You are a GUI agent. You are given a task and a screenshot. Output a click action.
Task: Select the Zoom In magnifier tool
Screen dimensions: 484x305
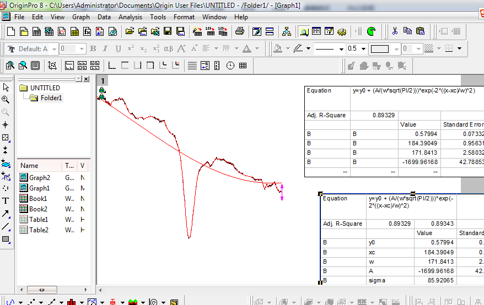click(6, 100)
